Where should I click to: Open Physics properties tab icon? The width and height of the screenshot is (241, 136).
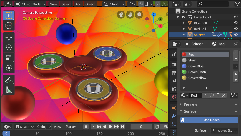pyautogui.click(x=174, y=132)
